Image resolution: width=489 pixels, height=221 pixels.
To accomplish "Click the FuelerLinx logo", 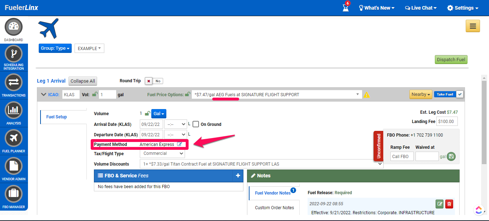I will [22, 8].
